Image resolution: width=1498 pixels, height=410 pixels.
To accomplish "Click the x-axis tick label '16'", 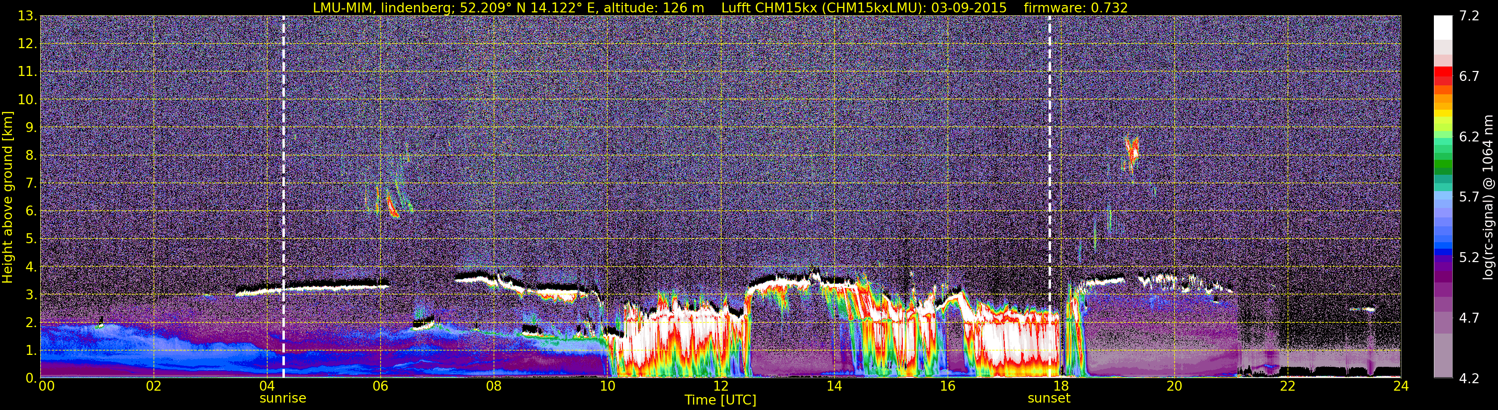I will tap(947, 387).
